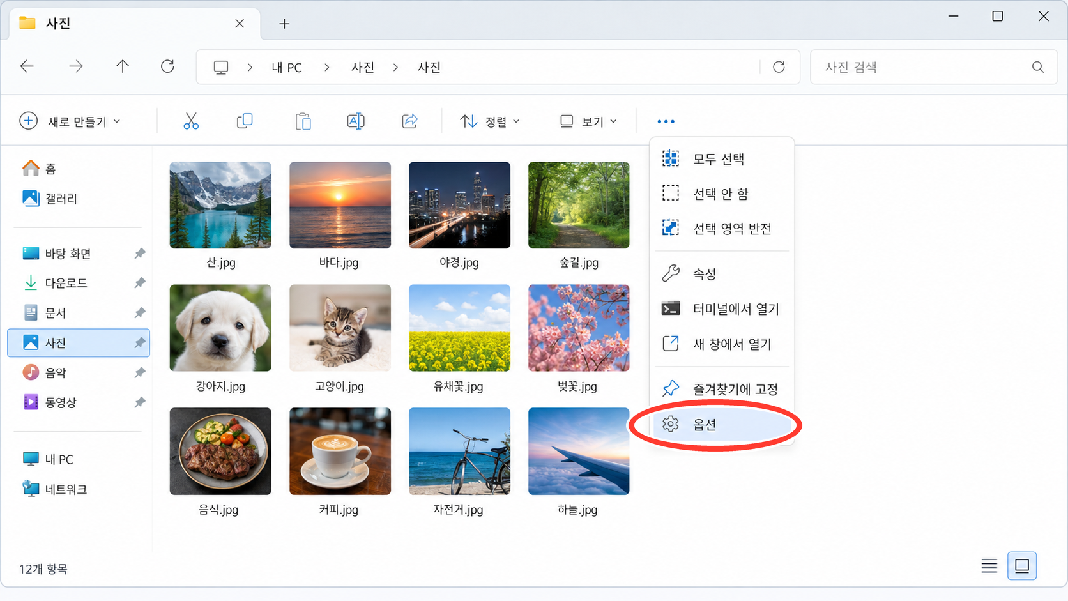Select the 사진 window tab
The width and height of the screenshot is (1068, 601).
tap(134, 24)
